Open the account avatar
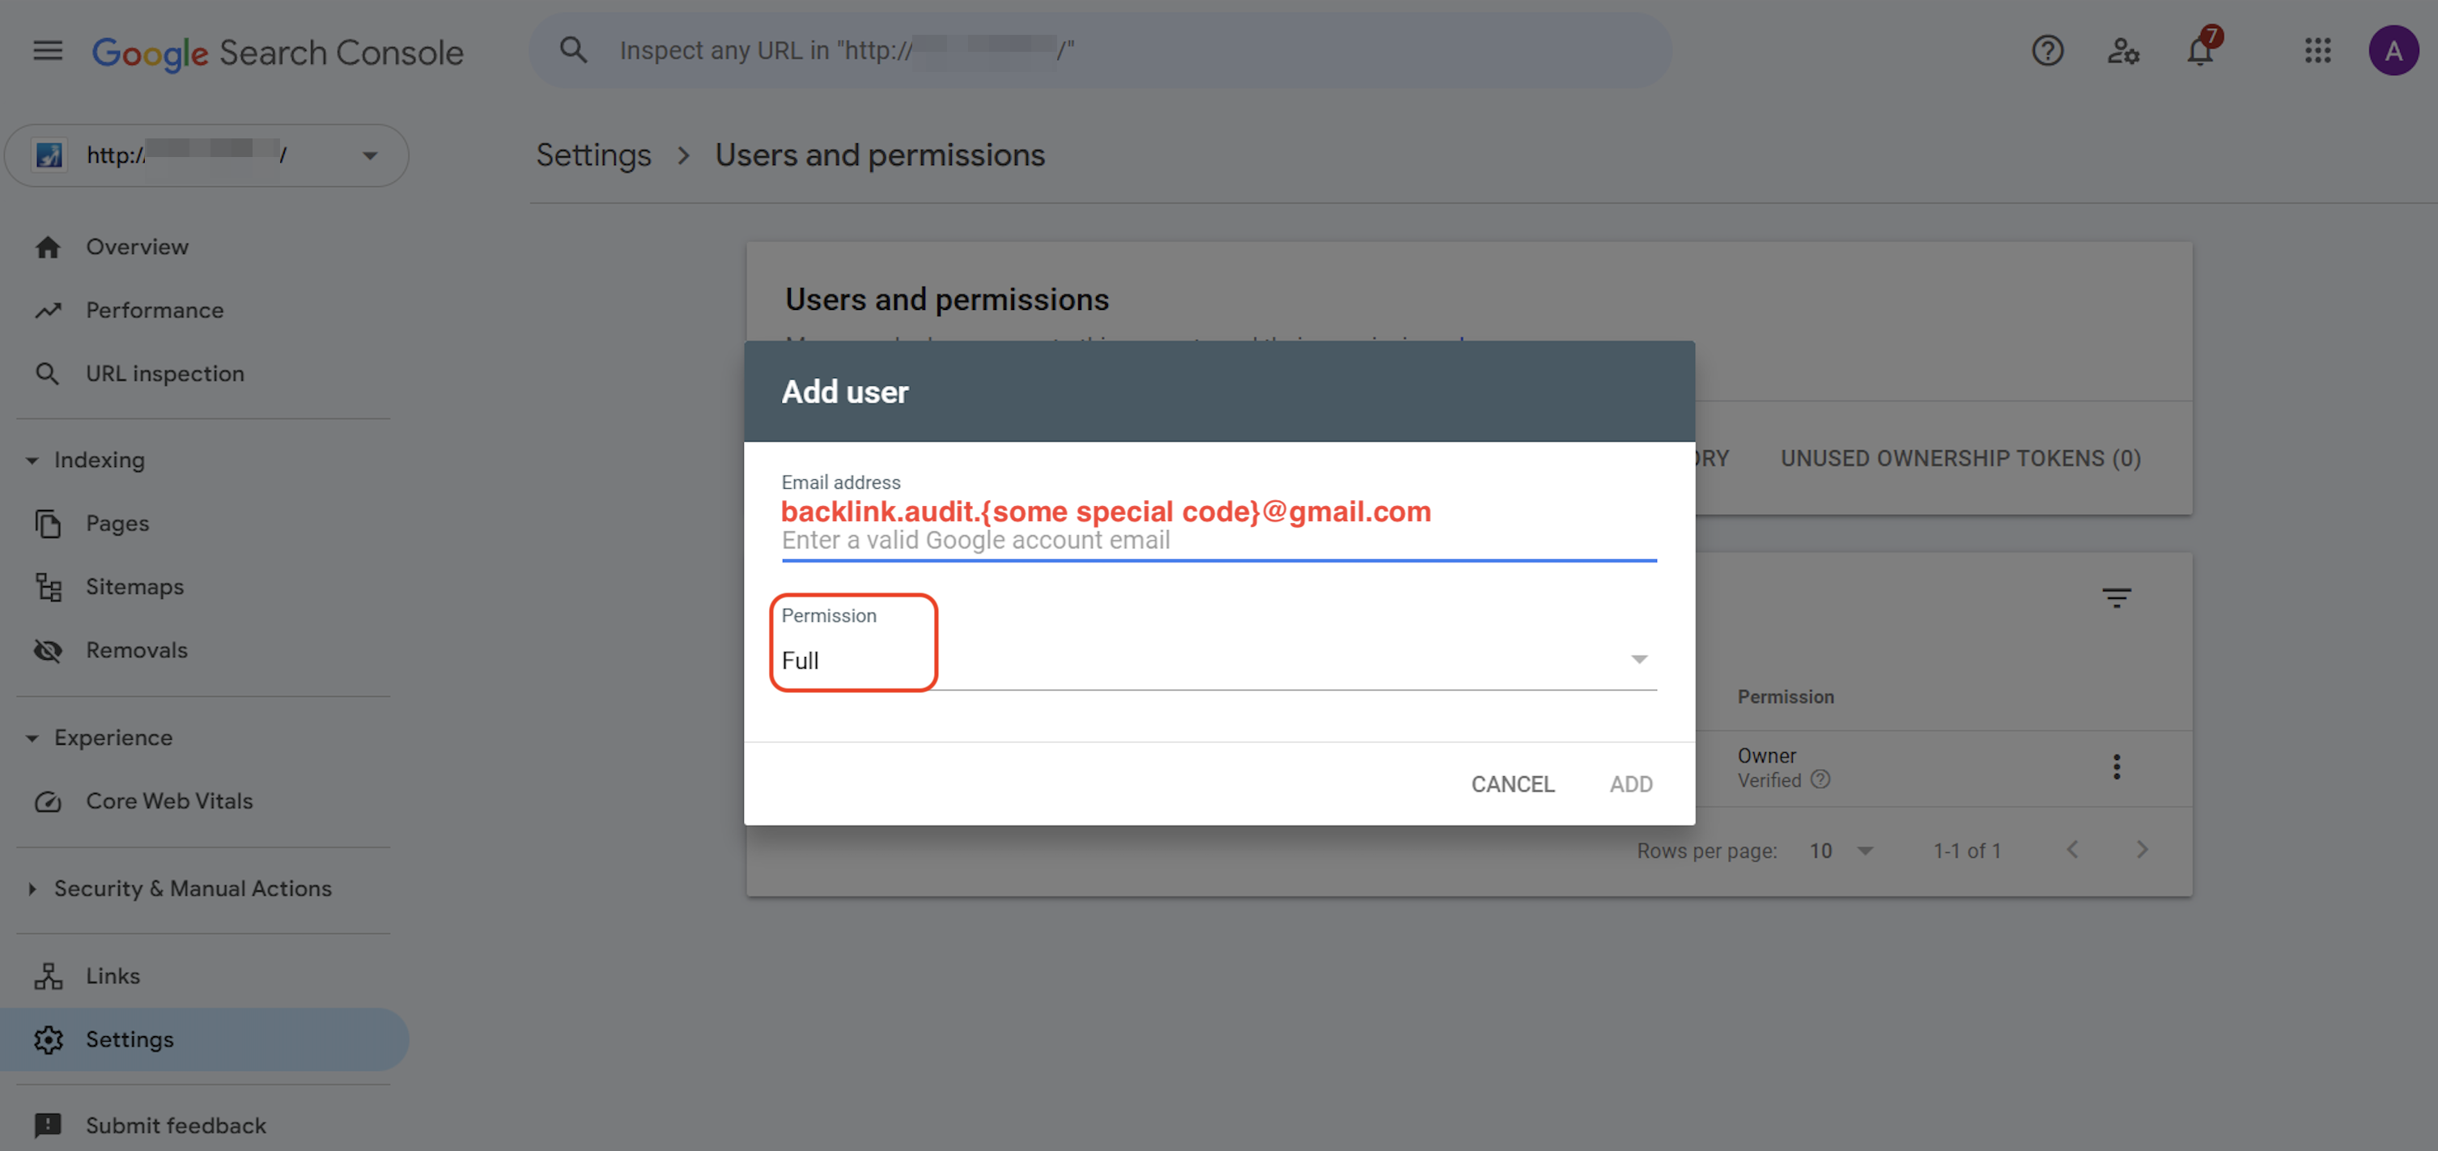 coord(2394,50)
